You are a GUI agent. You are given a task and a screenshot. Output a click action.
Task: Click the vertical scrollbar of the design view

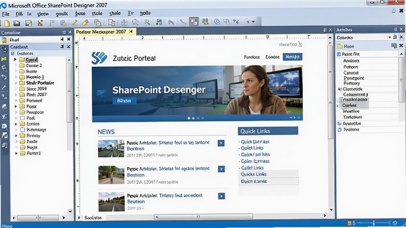(330, 92)
